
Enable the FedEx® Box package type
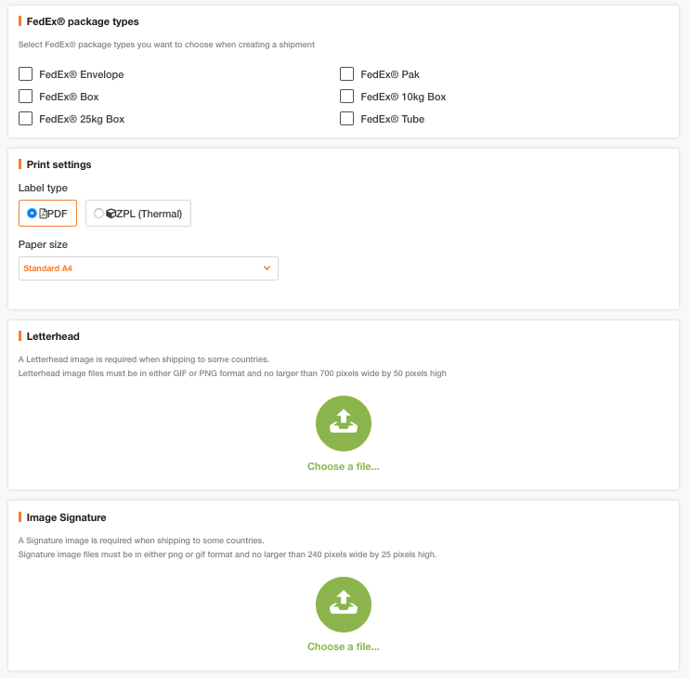(25, 96)
